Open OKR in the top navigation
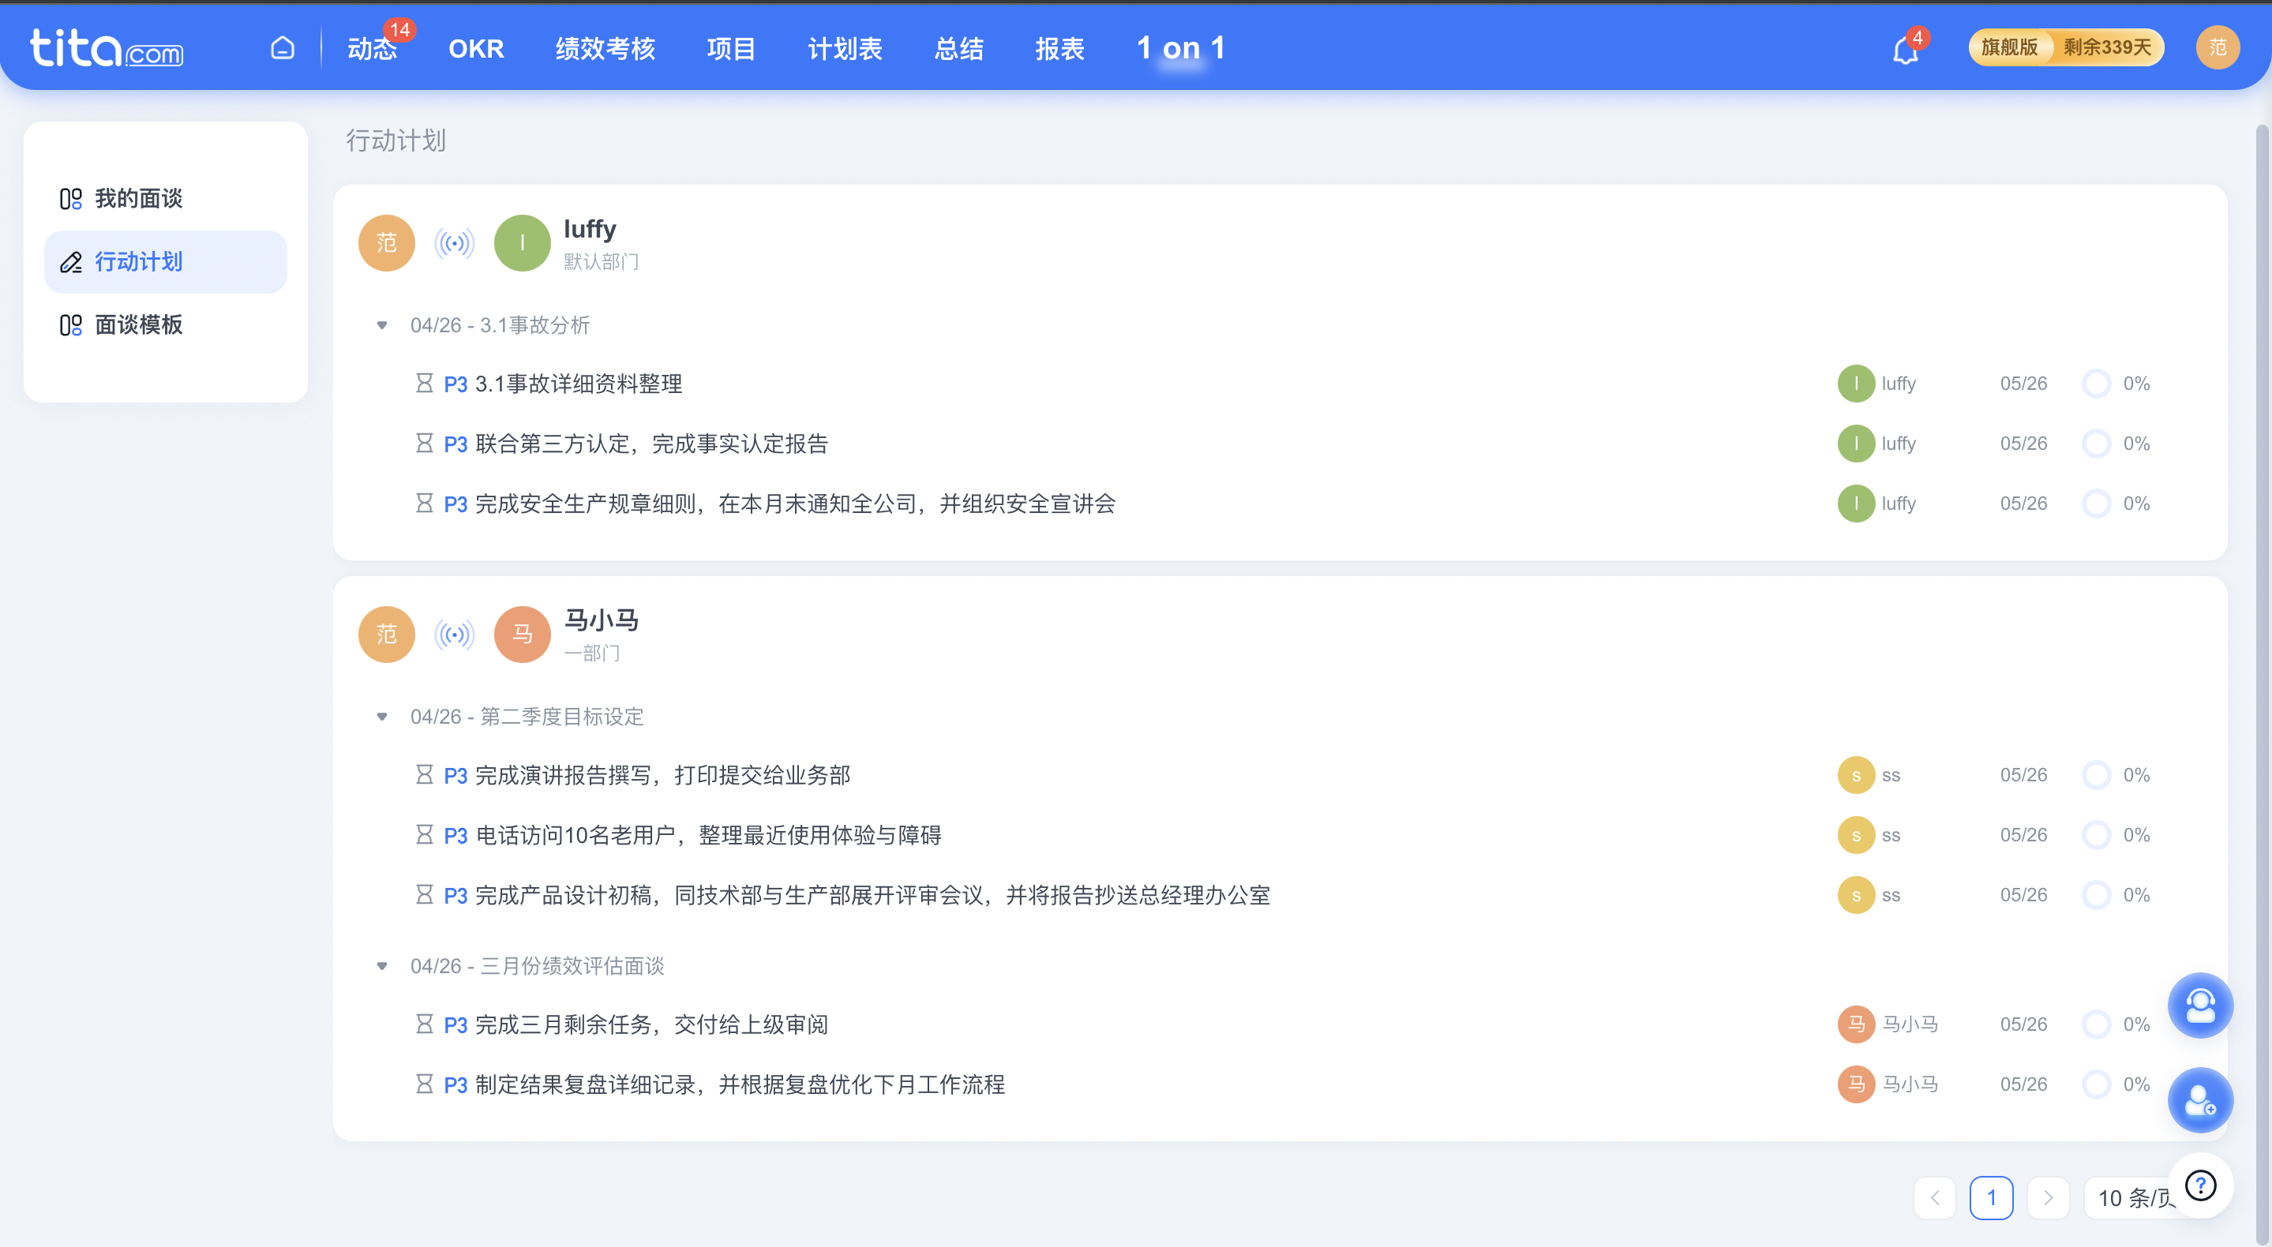 [x=476, y=48]
